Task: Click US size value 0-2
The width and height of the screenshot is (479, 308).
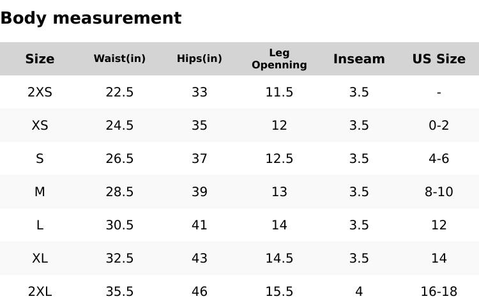Action: [439, 125]
